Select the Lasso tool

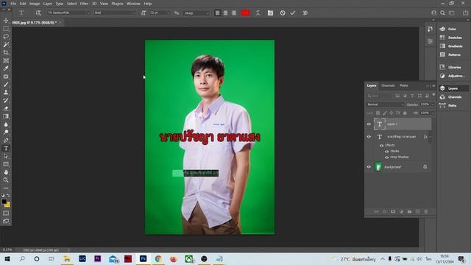6,36
